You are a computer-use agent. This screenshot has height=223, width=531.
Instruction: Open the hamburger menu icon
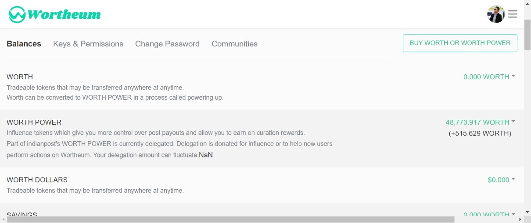click(x=513, y=14)
